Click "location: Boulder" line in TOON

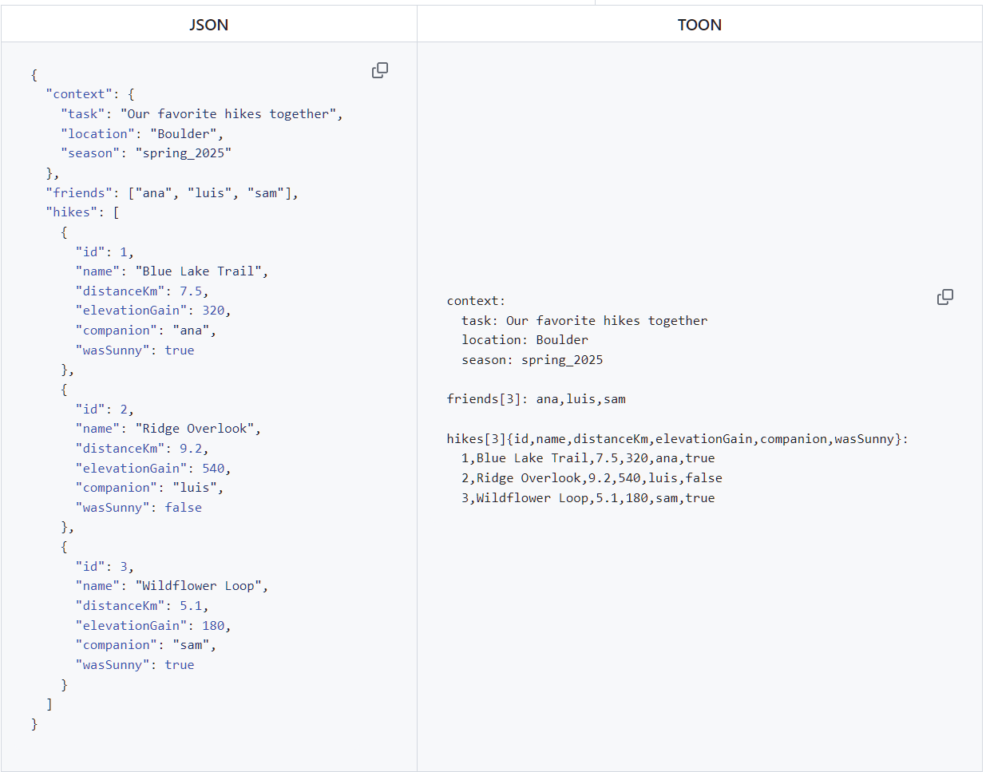point(525,340)
